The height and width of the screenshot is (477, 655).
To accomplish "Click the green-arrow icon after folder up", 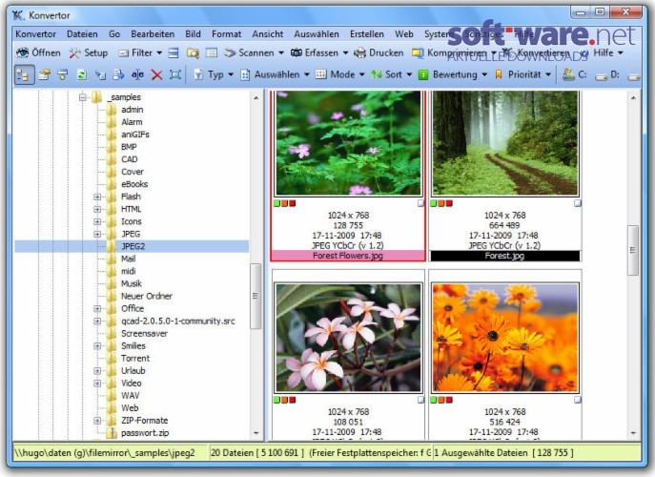I will pos(63,74).
